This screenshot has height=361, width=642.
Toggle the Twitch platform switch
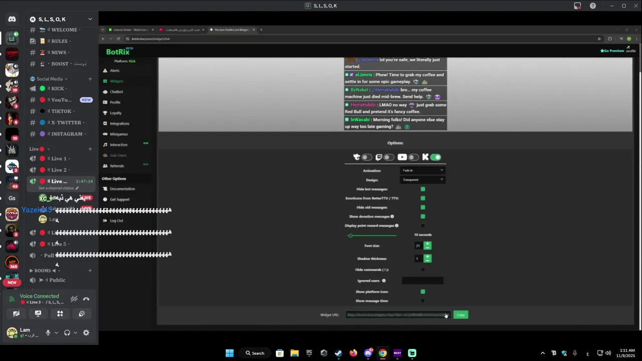coord(389,157)
